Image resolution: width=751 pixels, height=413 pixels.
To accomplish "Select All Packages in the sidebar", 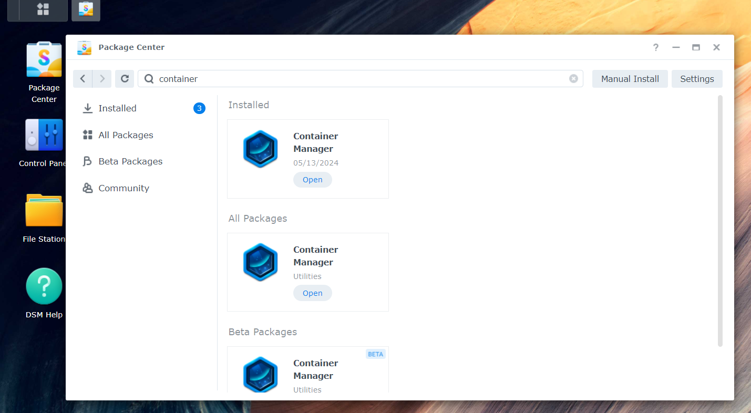I will pos(126,135).
